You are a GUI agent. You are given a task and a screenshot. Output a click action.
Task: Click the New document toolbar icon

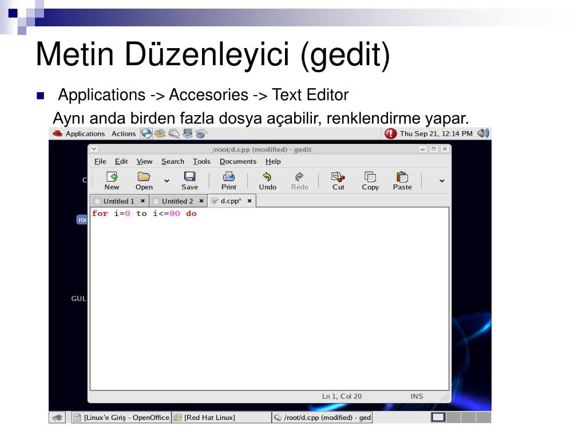tap(112, 180)
